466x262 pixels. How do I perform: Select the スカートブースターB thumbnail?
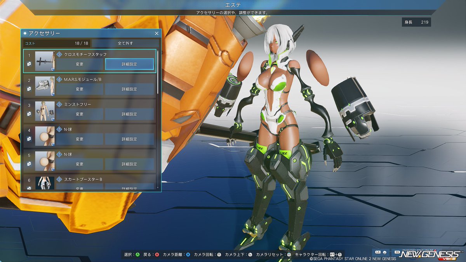45,183
